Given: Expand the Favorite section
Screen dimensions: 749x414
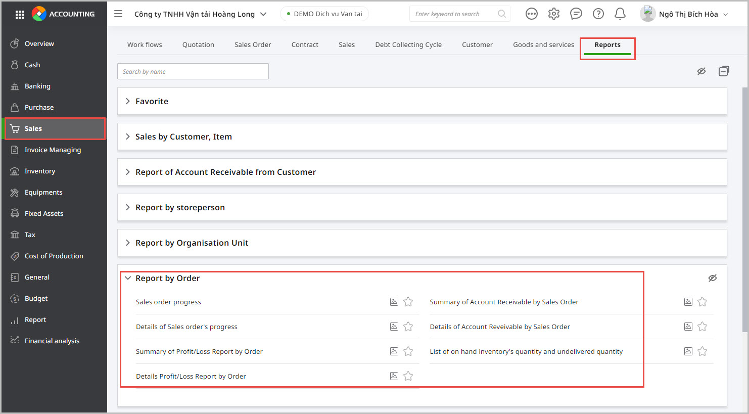Looking at the screenshot, I should click(x=152, y=101).
